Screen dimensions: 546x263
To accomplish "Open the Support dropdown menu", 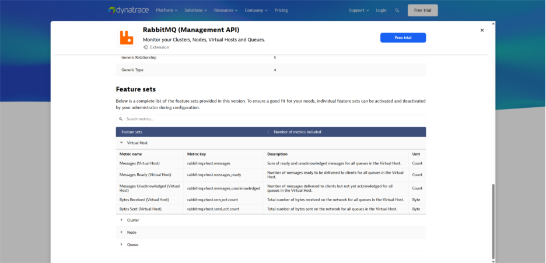I will [x=359, y=10].
